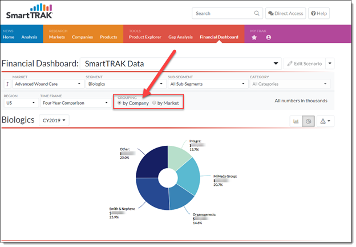Open the CY2019 year dropdown
The width and height of the screenshot is (356, 247).
click(54, 120)
